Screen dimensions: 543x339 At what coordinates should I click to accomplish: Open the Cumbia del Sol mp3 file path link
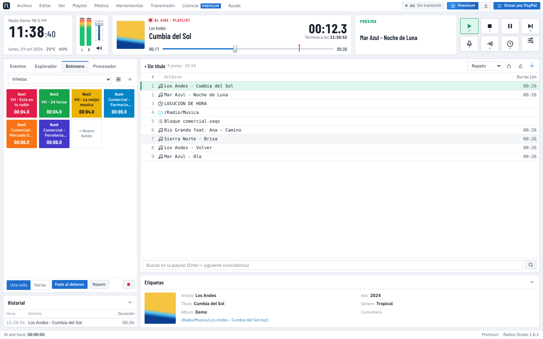point(225,320)
